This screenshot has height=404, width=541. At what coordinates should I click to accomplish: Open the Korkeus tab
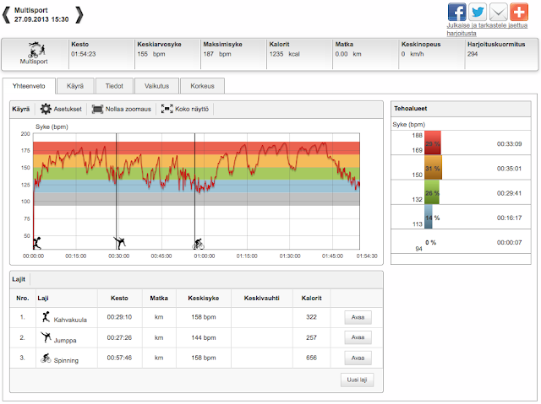point(203,86)
